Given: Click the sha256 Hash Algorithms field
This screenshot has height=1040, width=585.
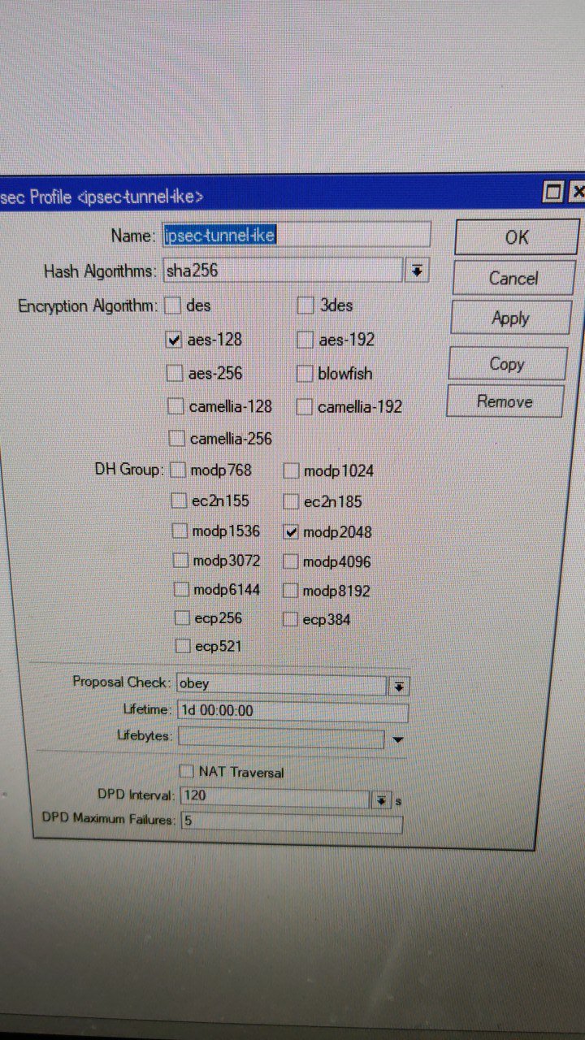Looking at the screenshot, I should (x=282, y=271).
